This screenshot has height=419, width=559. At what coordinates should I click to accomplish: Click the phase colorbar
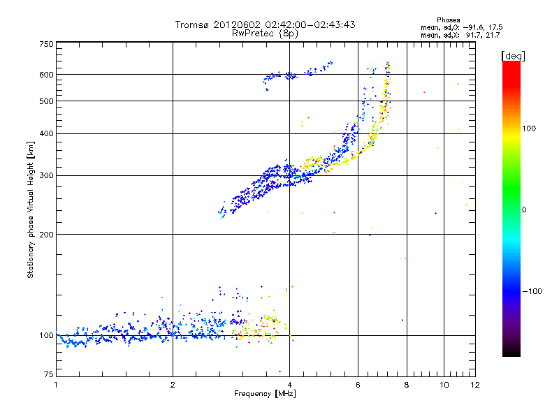coord(511,208)
